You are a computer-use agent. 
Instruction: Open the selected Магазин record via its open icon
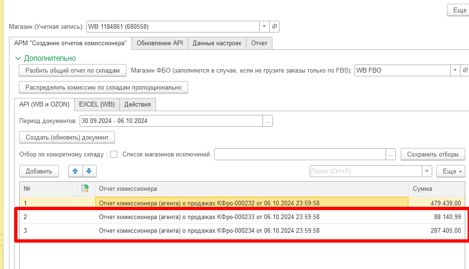tap(274, 26)
